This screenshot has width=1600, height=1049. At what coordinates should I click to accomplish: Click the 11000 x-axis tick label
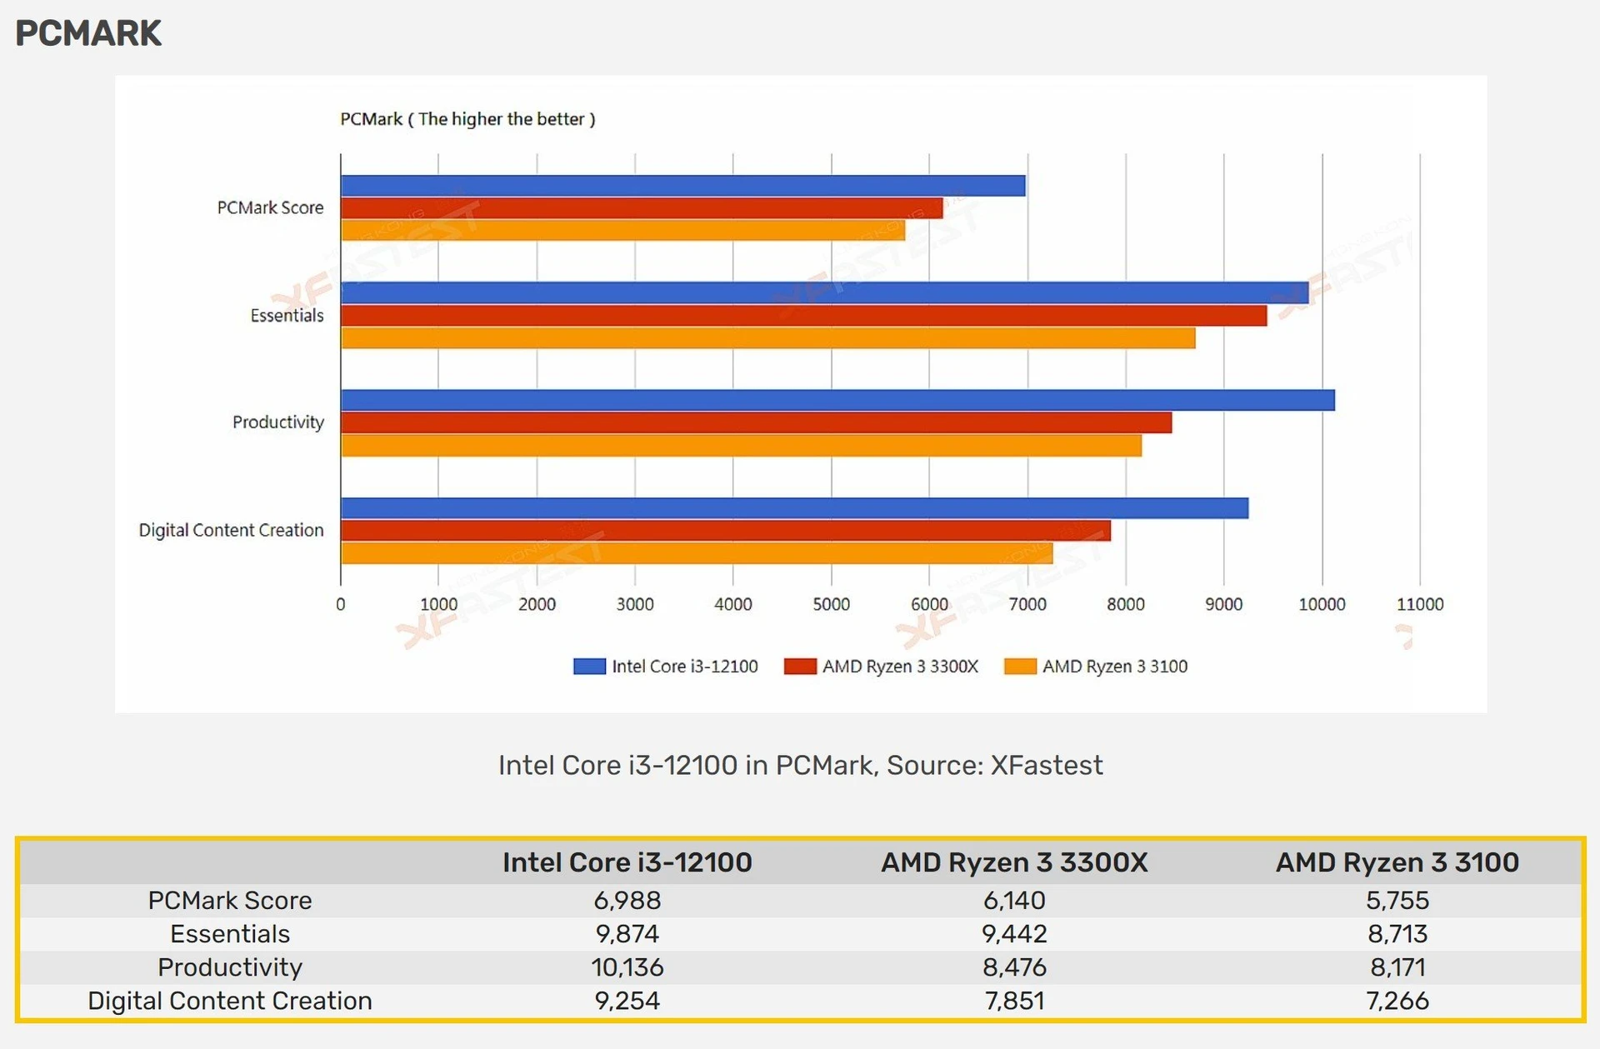tap(1420, 604)
